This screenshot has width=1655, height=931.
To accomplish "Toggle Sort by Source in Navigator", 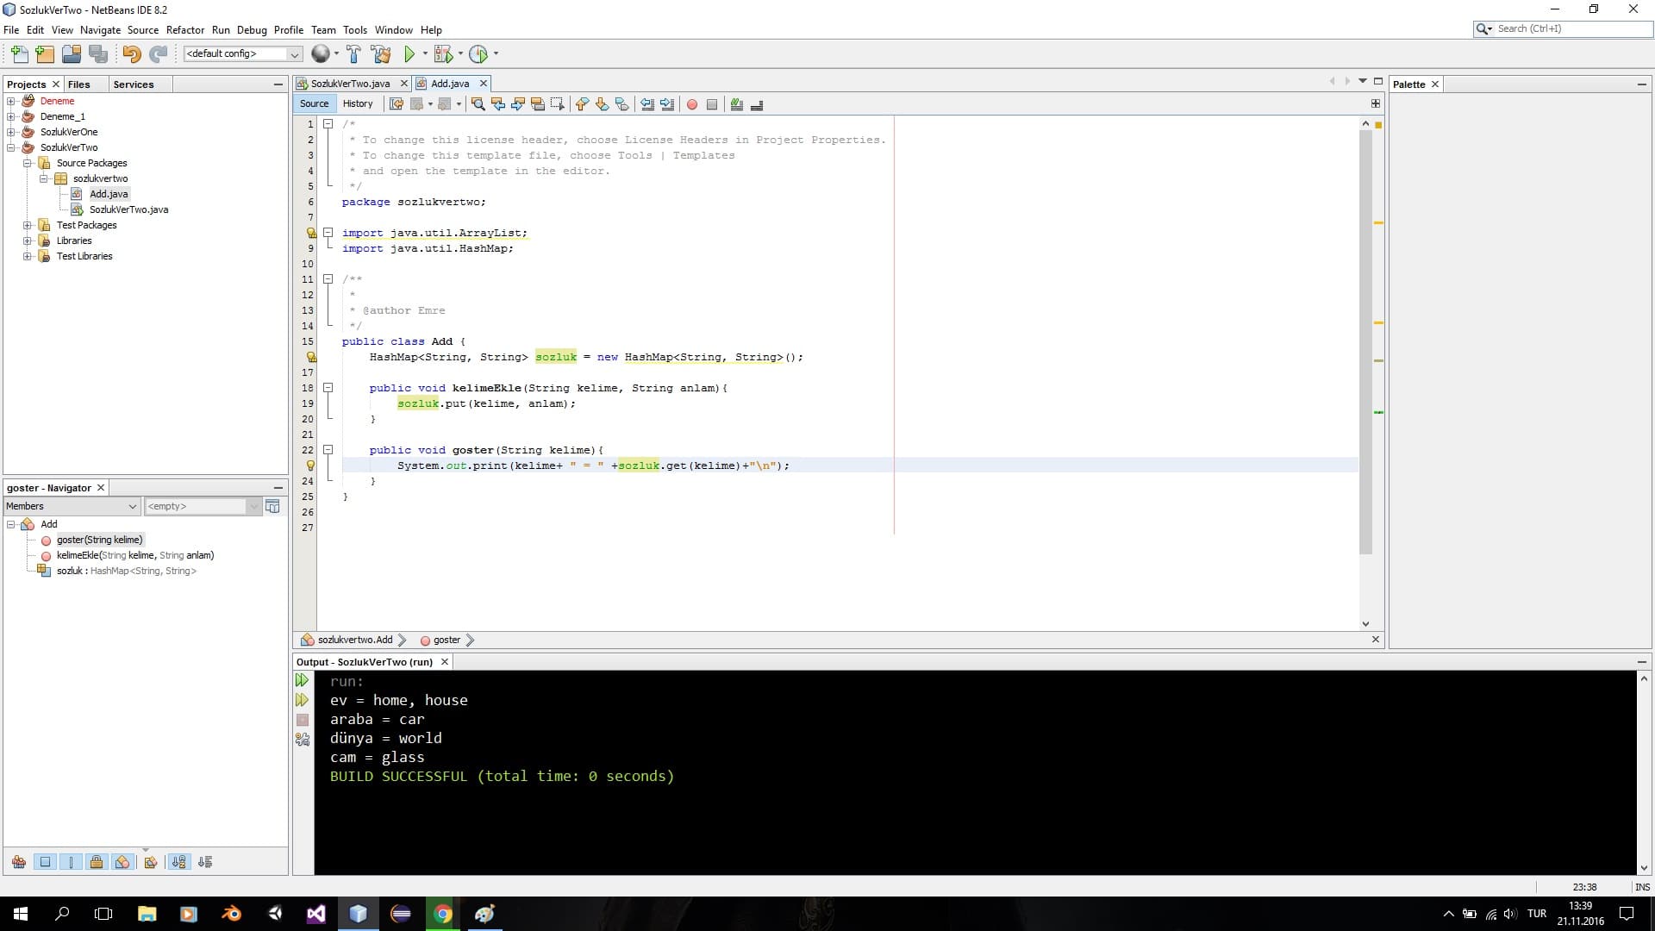I will point(205,861).
